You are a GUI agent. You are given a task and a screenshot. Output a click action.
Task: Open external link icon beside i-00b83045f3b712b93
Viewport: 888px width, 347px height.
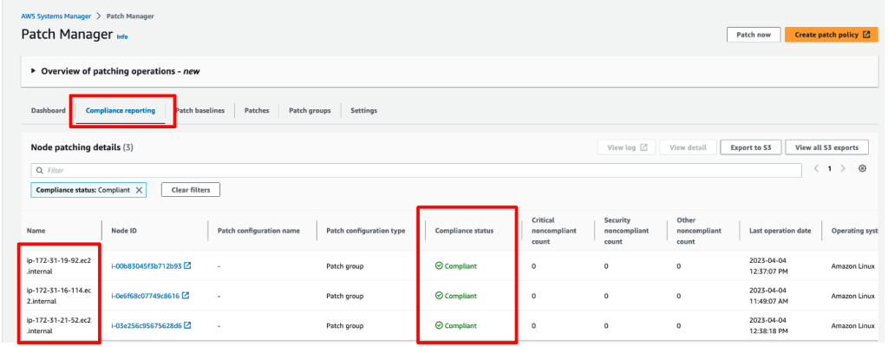187,265
